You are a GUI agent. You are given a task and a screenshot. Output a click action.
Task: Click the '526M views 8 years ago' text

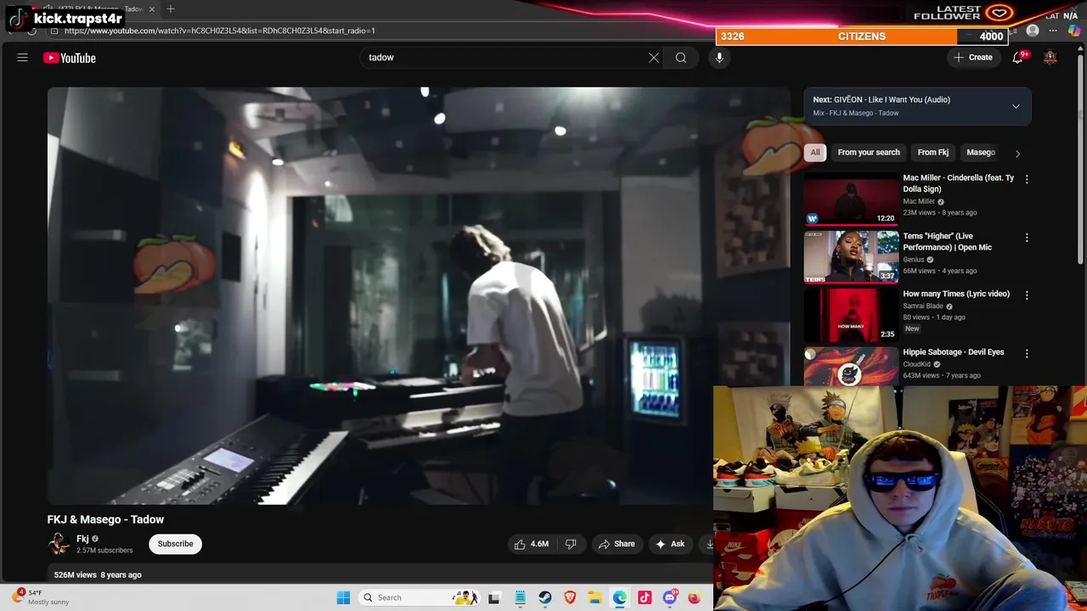[x=98, y=575]
